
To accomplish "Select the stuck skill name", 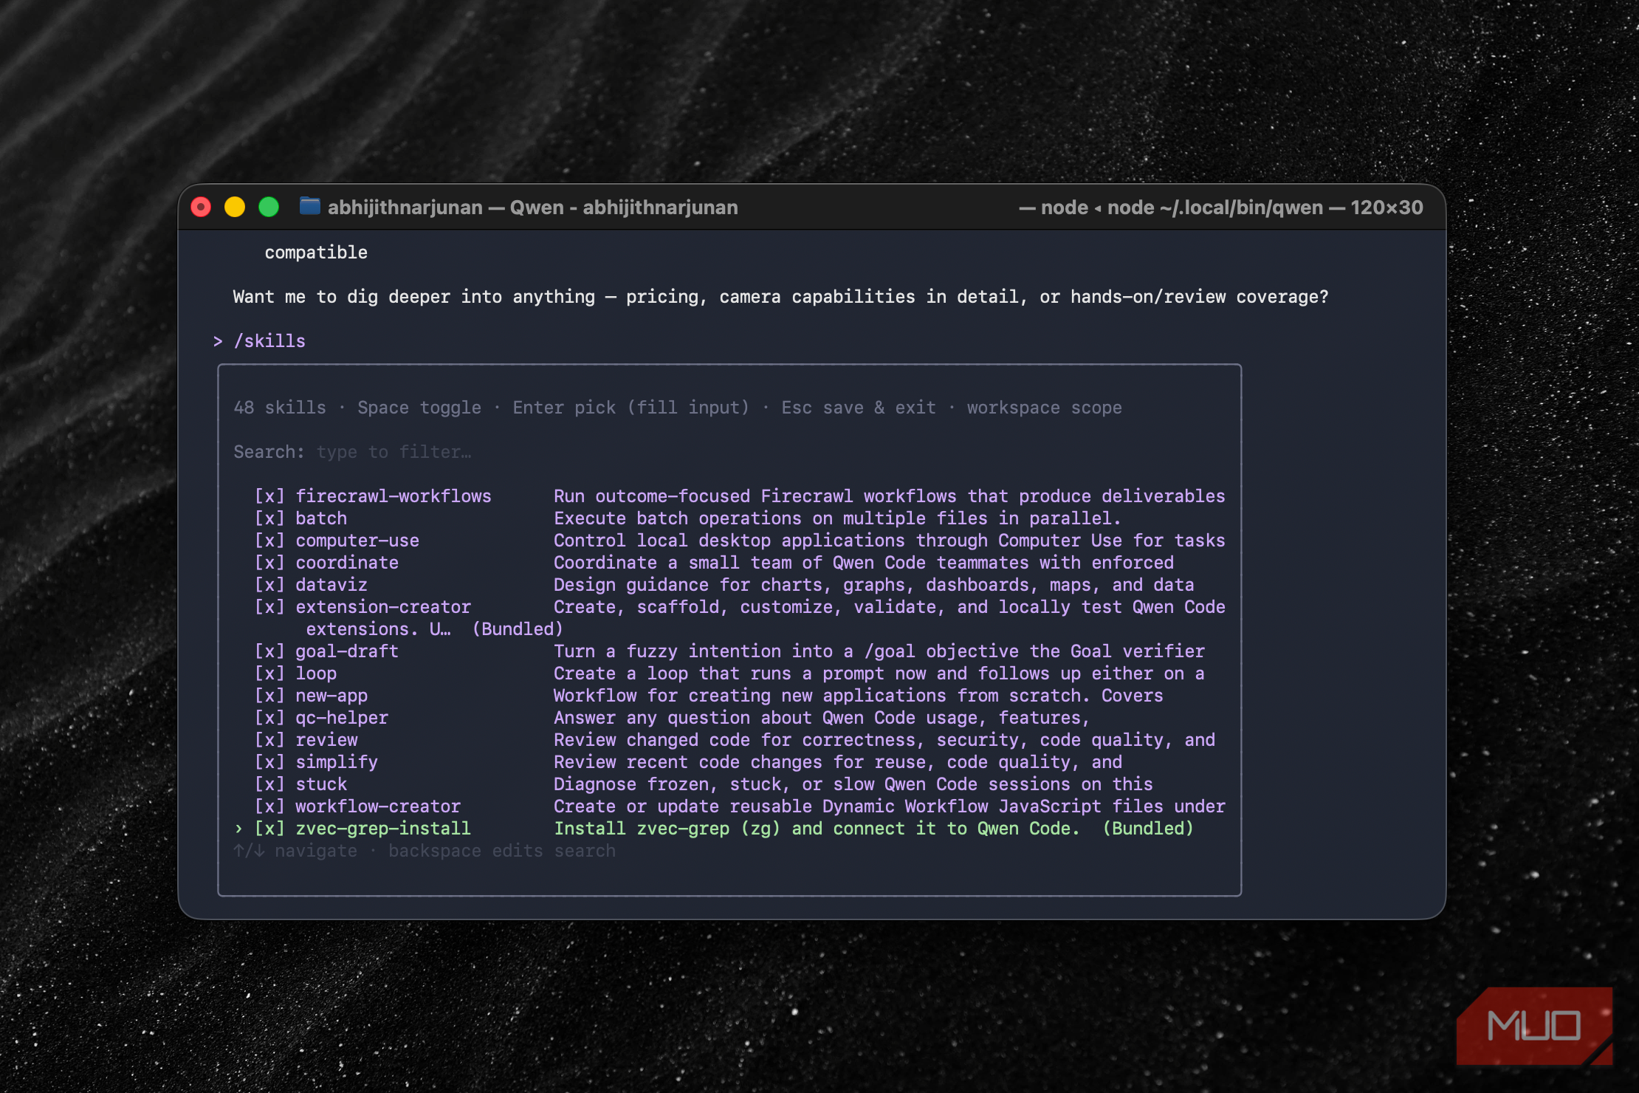I will click(x=321, y=784).
